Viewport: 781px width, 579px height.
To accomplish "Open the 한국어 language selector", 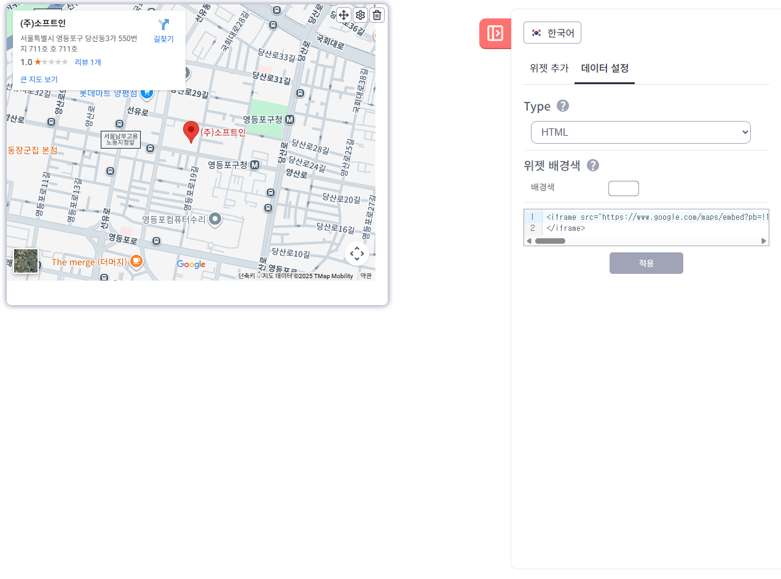I will tap(552, 33).
